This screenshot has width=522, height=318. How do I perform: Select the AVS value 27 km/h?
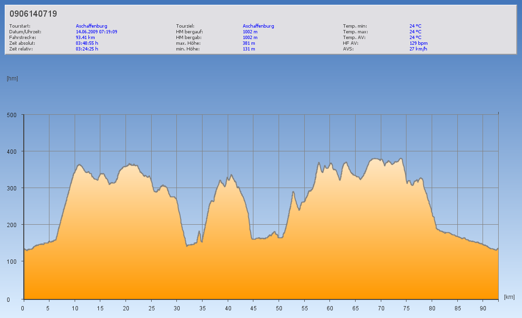418,49
